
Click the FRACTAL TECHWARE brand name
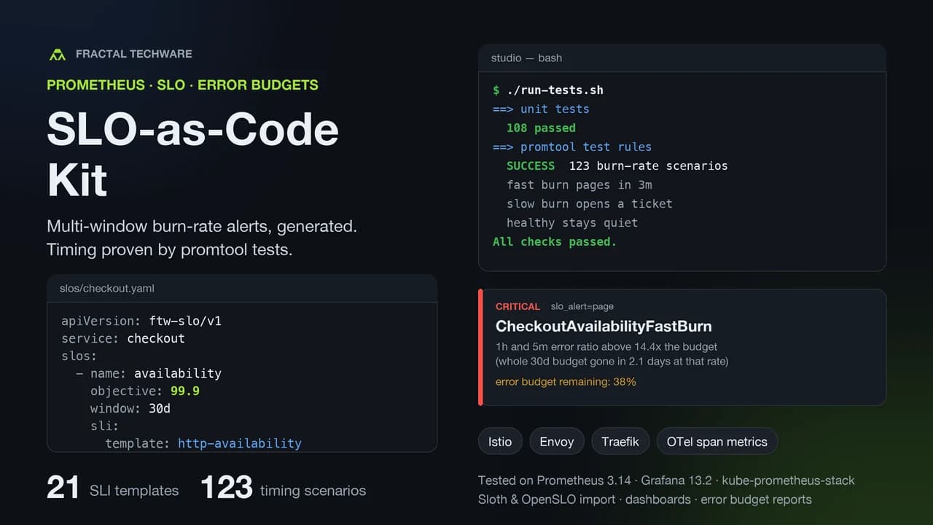(x=134, y=54)
